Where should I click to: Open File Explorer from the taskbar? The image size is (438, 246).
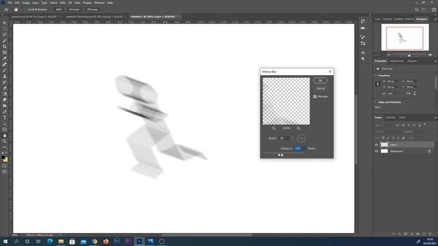pos(61,241)
